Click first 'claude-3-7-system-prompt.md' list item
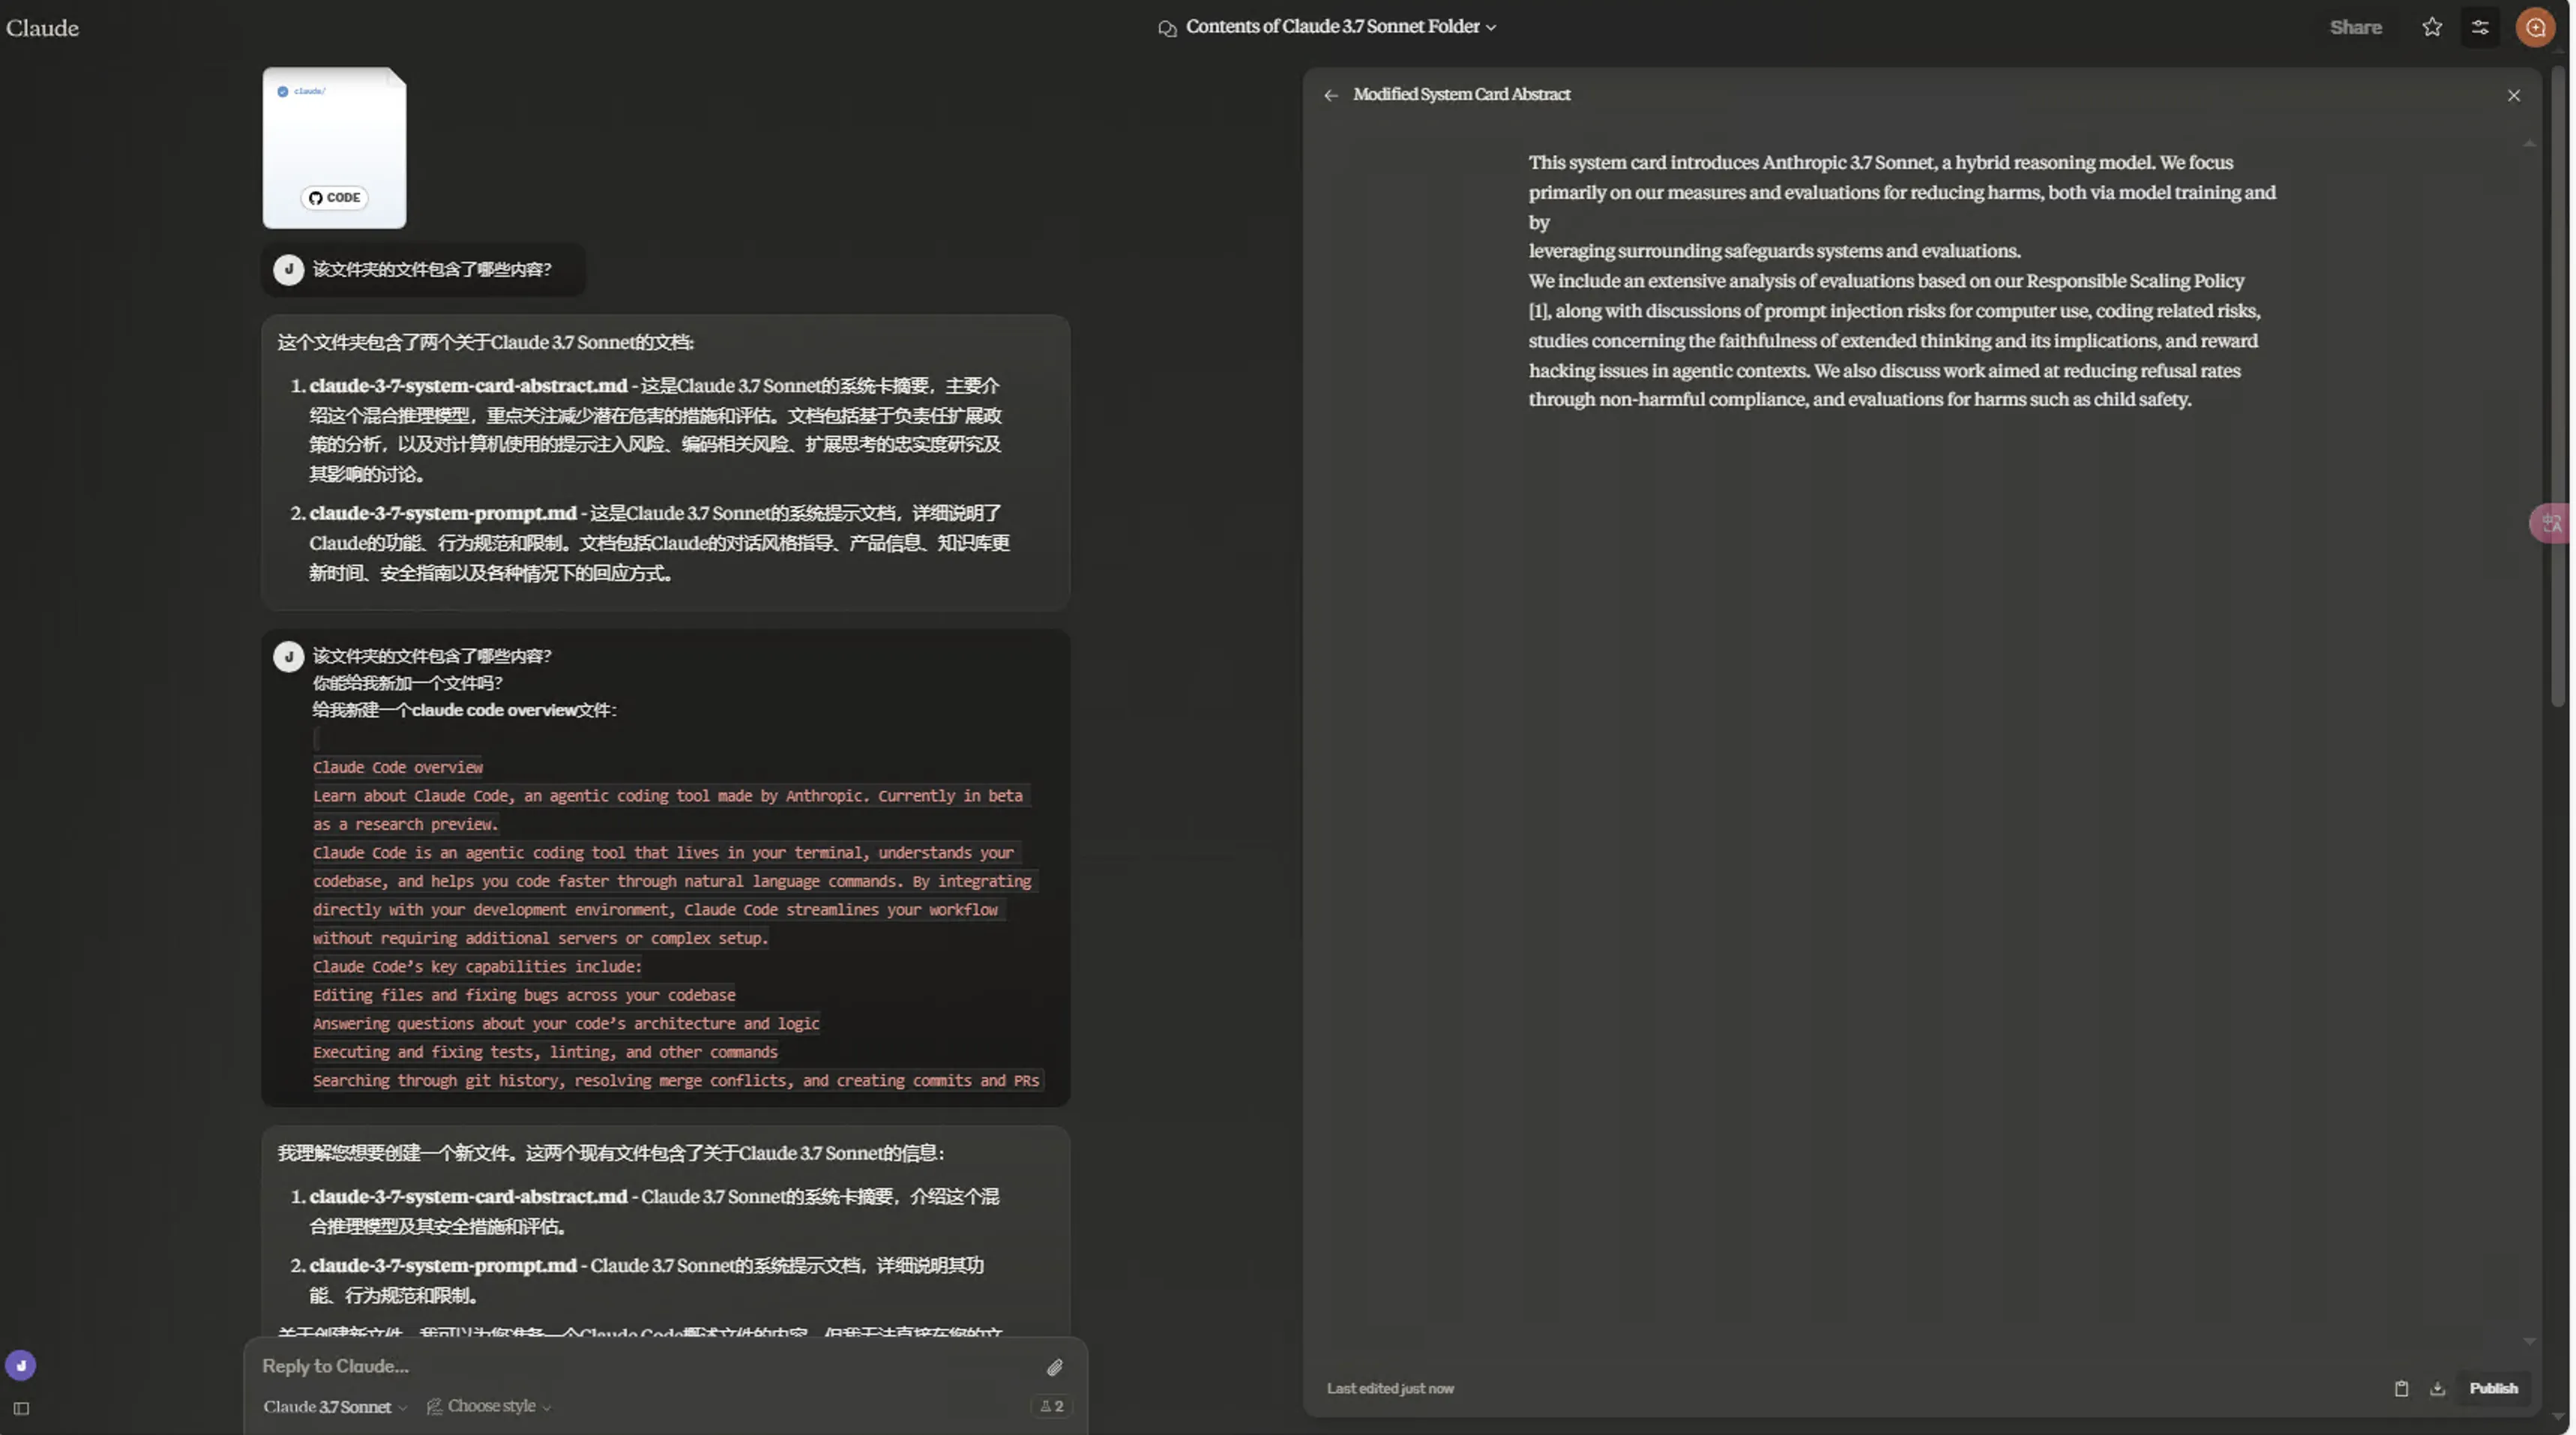Image resolution: width=2576 pixels, height=1435 pixels. click(443, 513)
